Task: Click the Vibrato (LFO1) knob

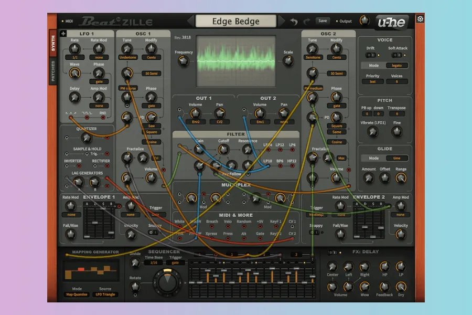Action: coord(373,131)
